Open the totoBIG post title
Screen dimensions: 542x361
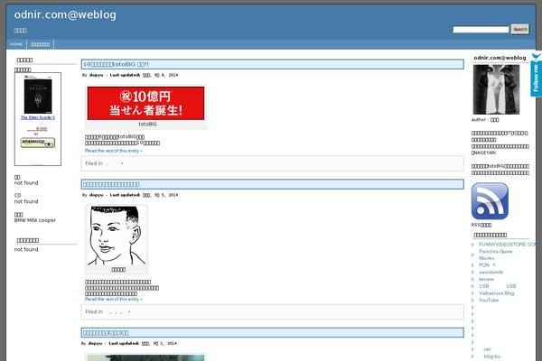coord(116,64)
